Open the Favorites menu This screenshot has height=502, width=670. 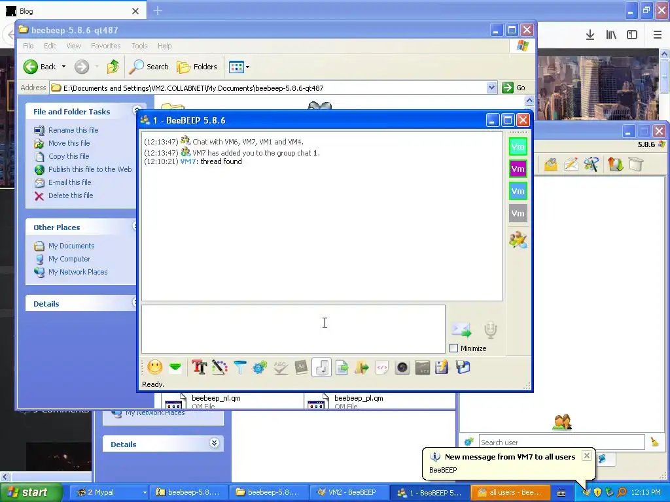(x=105, y=46)
